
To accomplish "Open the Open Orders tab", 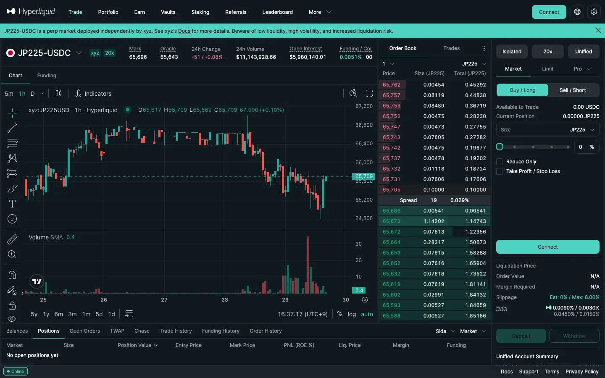I will click(85, 331).
